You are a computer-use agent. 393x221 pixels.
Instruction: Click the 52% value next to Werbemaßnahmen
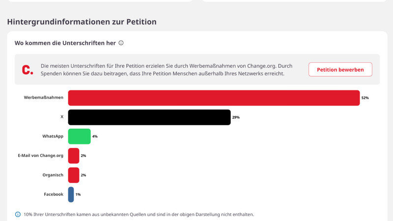tap(365, 98)
